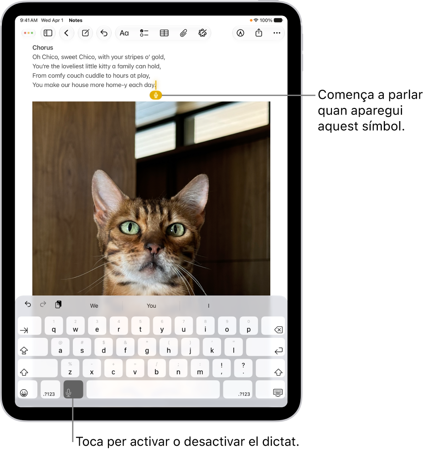
Task: Tap the 9:41 AM clock
Action: tap(29, 20)
